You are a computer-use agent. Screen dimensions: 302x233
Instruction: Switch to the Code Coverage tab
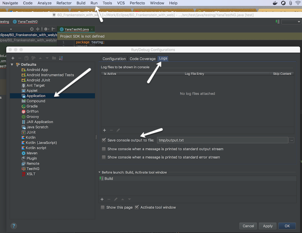pyautogui.click(x=142, y=59)
